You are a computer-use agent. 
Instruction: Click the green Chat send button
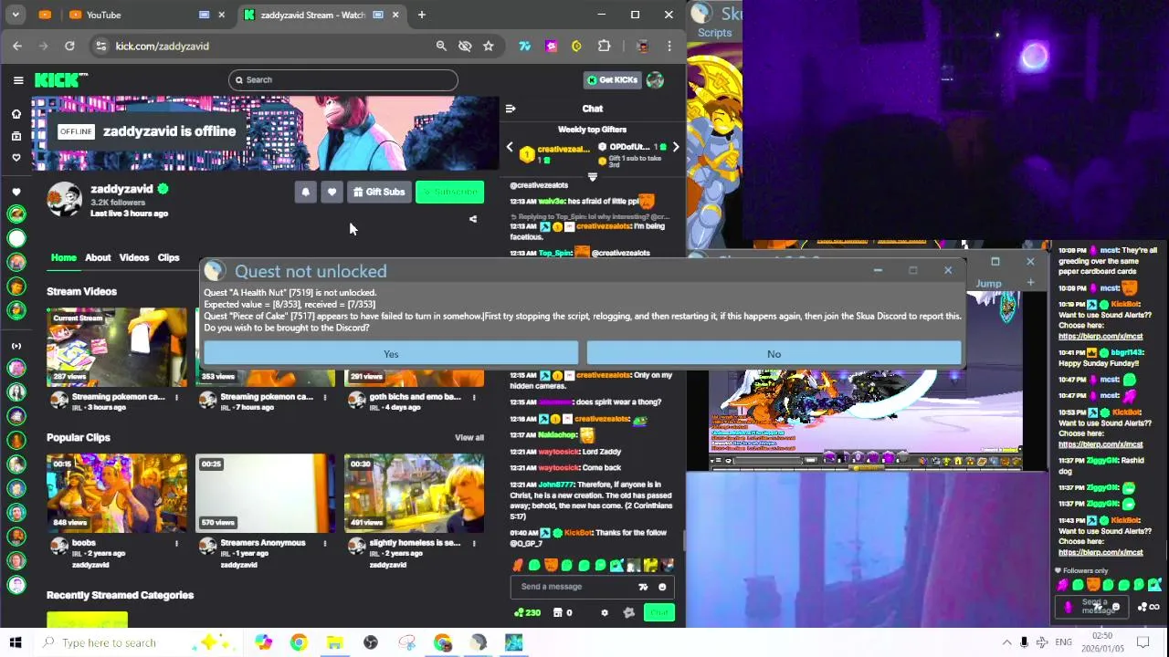[x=658, y=613]
